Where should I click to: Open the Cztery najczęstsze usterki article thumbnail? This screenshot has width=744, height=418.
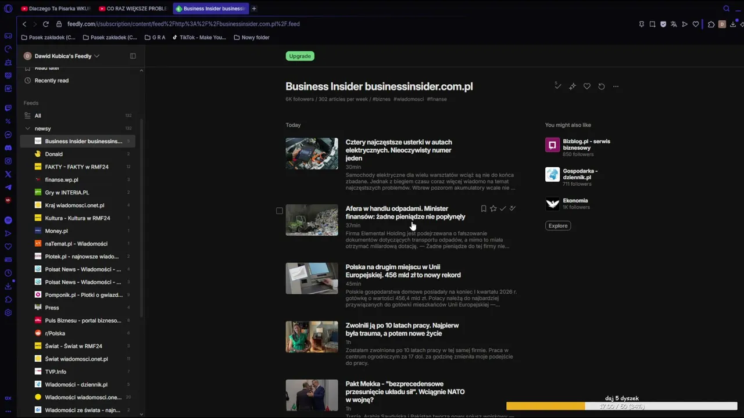(x=312, y=153)
